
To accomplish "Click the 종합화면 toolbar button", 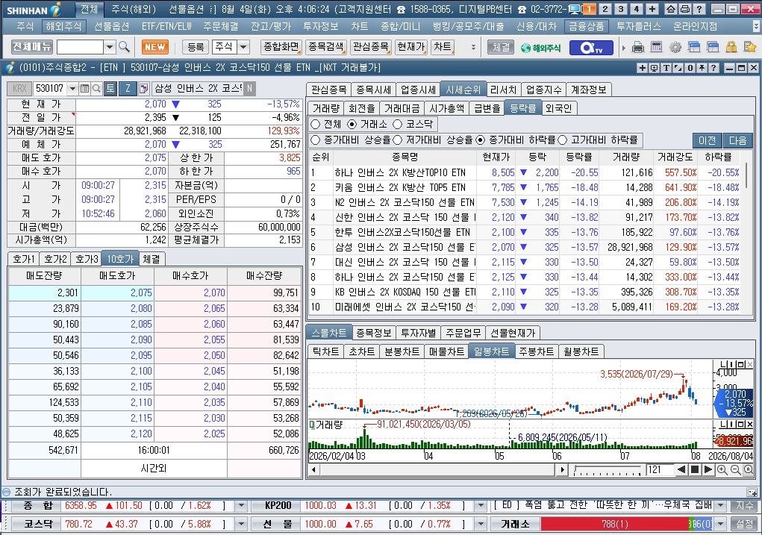I will (x=281, y=47).
